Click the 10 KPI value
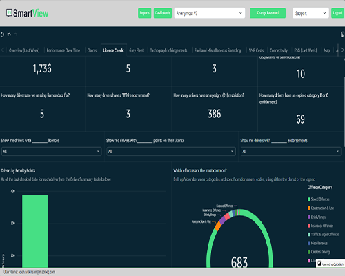The image size is (345, 276). tap(300, 74)
